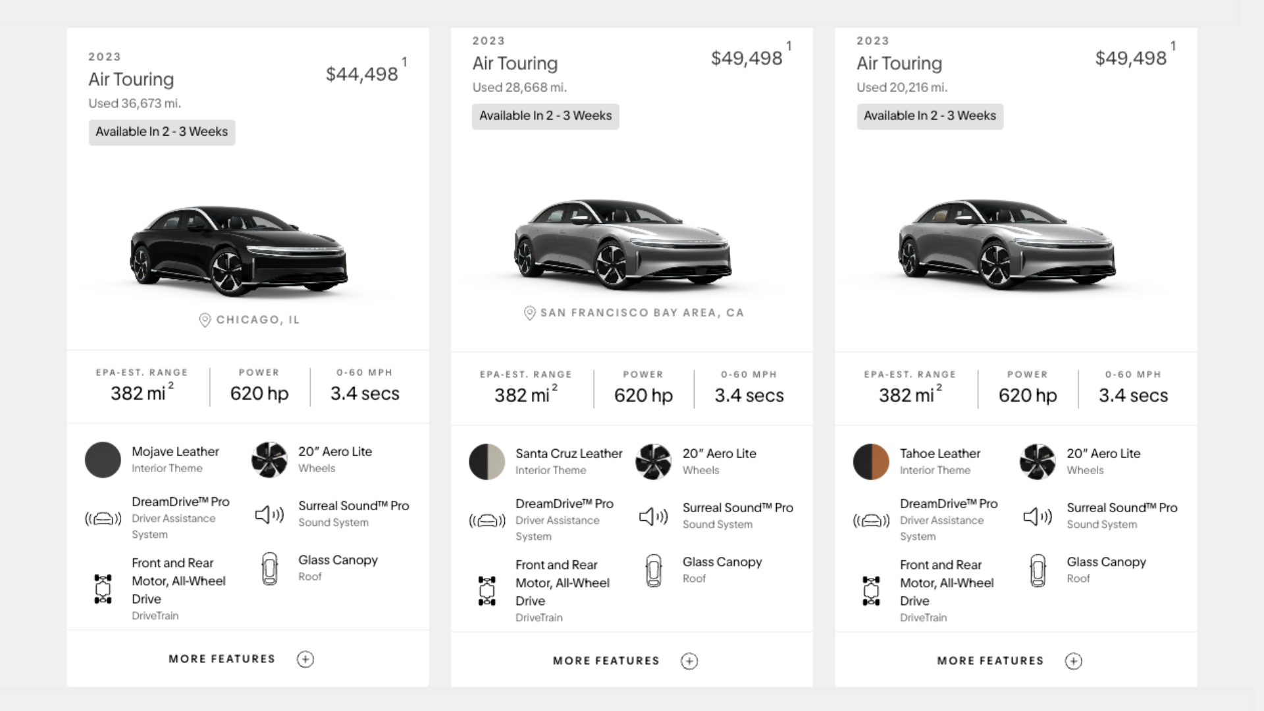Viewport: 1264px width, 711px height.
Task: Click the Glass Canopy roof icon on first card
Action: (x=269, y=569)
